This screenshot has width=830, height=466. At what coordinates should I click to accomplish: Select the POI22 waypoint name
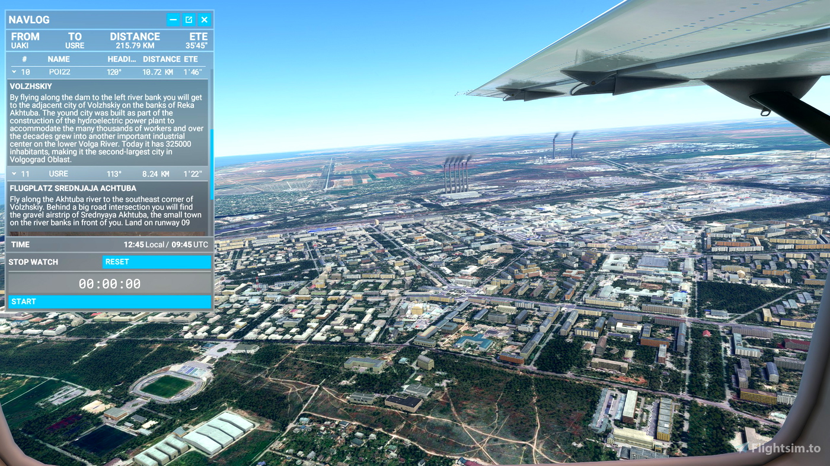pos(59,72)
